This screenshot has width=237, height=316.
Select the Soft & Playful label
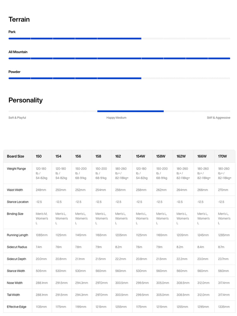[17, 118]
